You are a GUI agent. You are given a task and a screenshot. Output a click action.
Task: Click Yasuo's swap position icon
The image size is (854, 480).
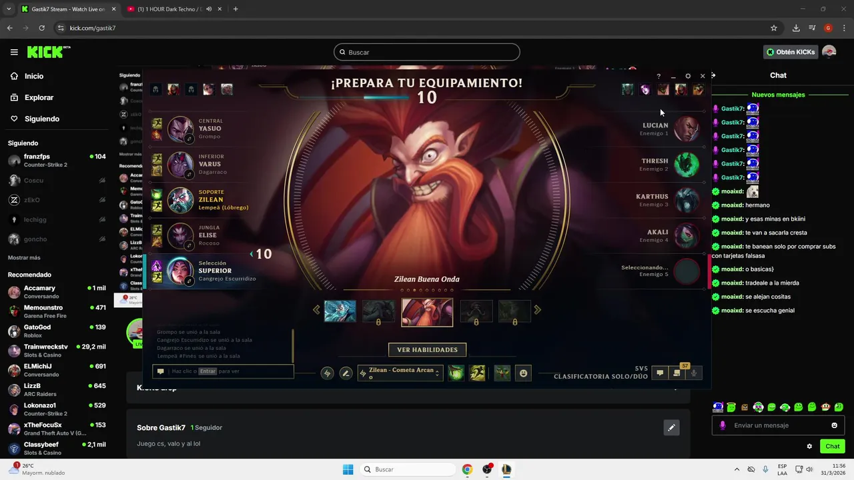(x=189, y=139)
